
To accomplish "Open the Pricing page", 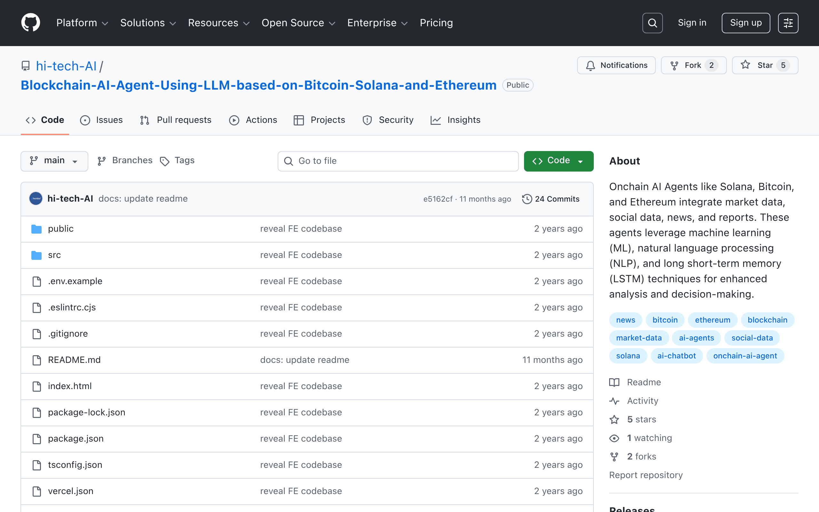I will point(436,23).
